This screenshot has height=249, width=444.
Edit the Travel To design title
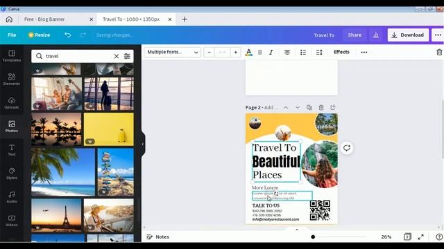coord(324,35)
